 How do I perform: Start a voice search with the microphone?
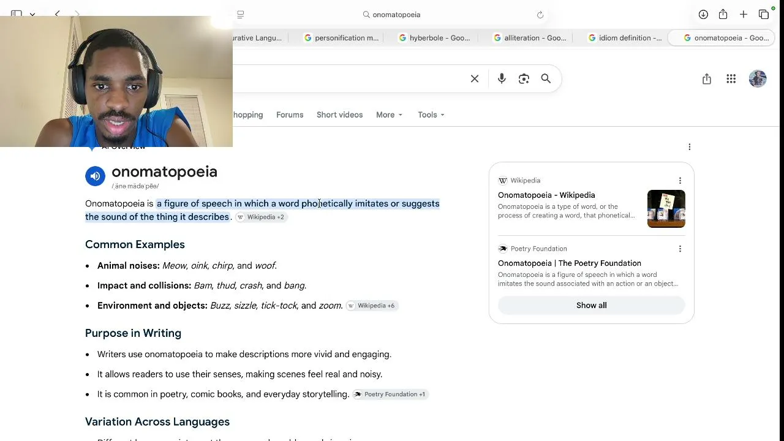click(502, 78)
